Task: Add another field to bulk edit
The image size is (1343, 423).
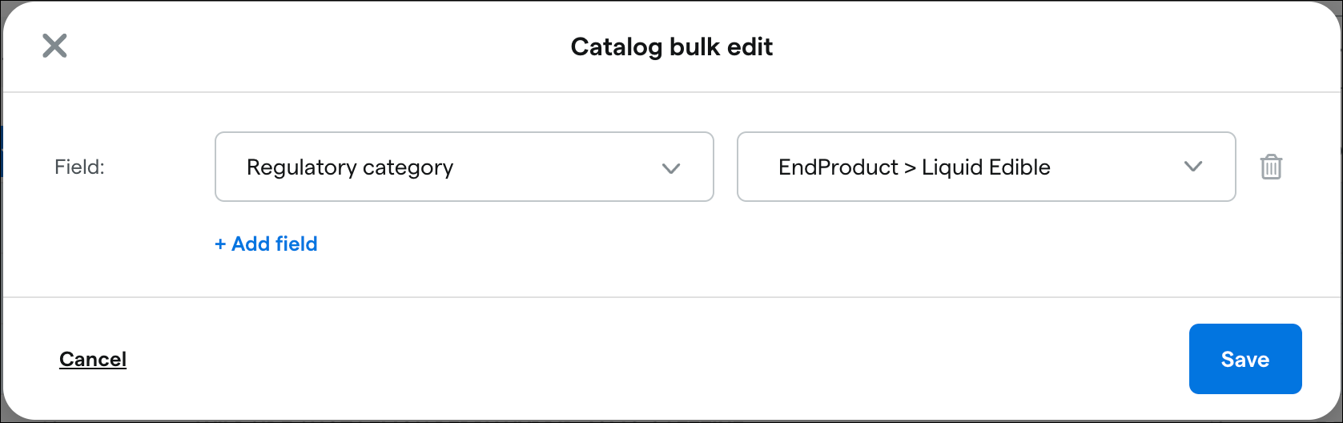Action: [x=266, y=244]
